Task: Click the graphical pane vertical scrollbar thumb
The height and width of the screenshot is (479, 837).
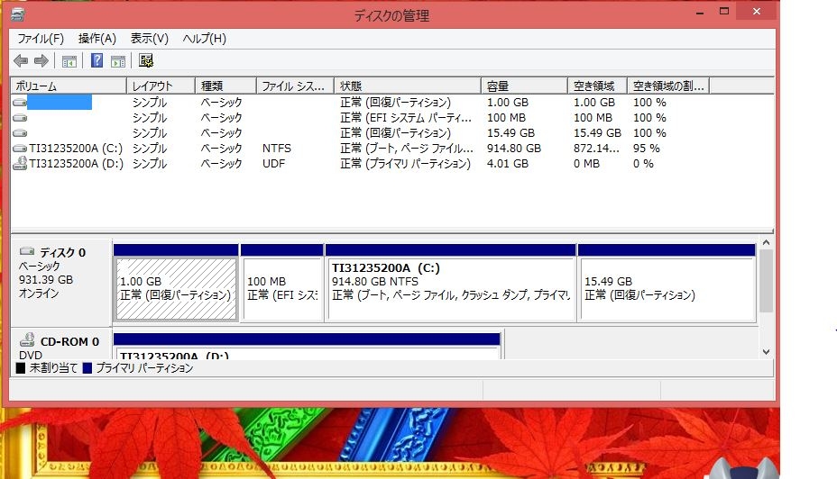Action: coord(767,281)
